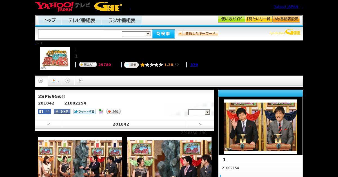Open the dropdown beside 予約 row
This screenshot has height=177, width=338.
coord(199,112)
